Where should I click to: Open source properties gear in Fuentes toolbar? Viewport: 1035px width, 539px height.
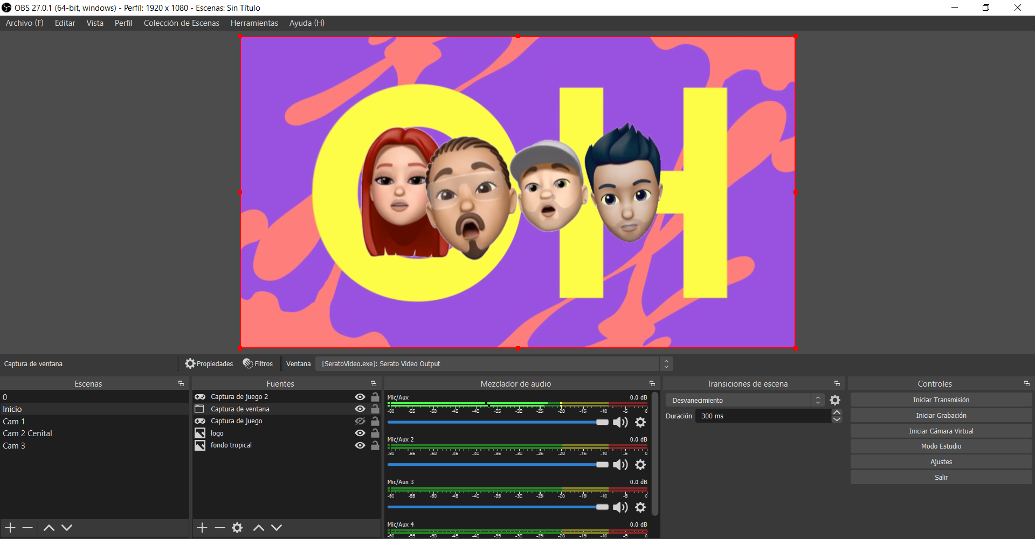click(237, 528)
